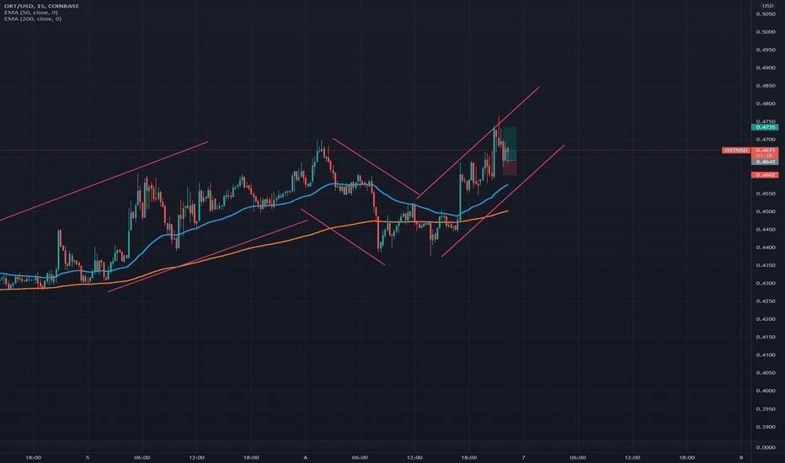
Task: Select the red stop zone of the long position
Action: (x=510, y=168)
